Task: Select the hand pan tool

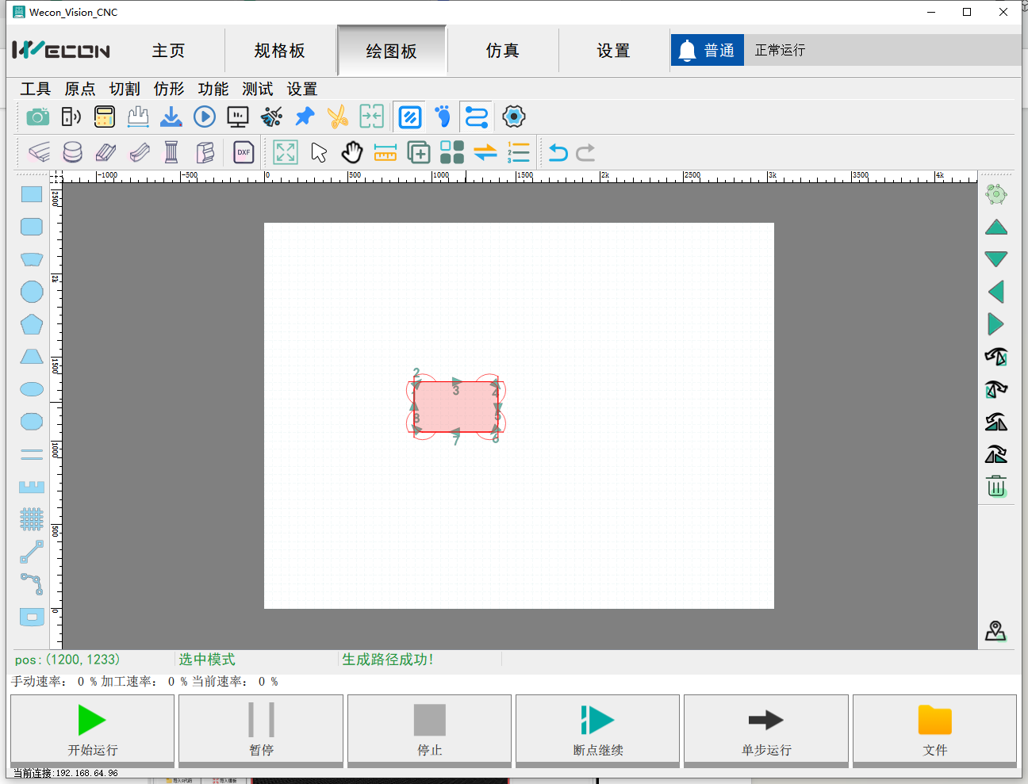Action: point(352,152)
